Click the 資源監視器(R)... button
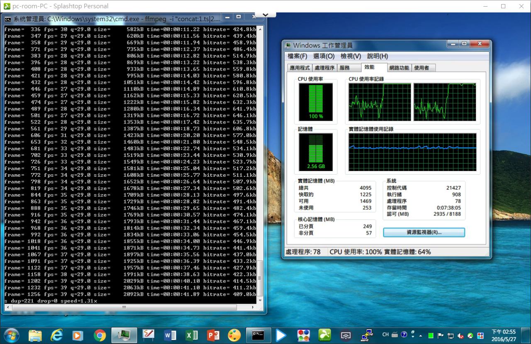The height and width of the screenshot is (344, 531). click(x=424, y=232)
